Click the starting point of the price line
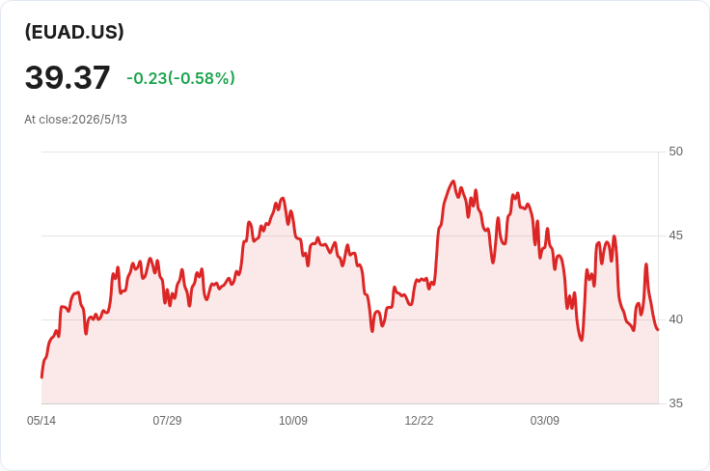 coord(41,376)
